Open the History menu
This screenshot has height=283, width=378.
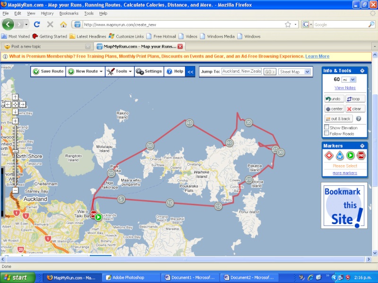47,14
